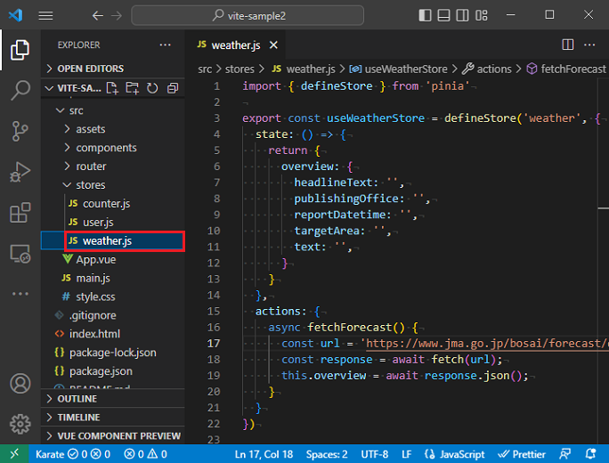Click the feedback icon beside Prettier
Screen dimensions: 609x463
(x=565, y=454)
